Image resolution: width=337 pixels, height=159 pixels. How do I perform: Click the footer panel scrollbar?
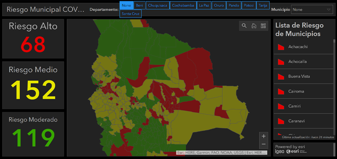point(334,149)
